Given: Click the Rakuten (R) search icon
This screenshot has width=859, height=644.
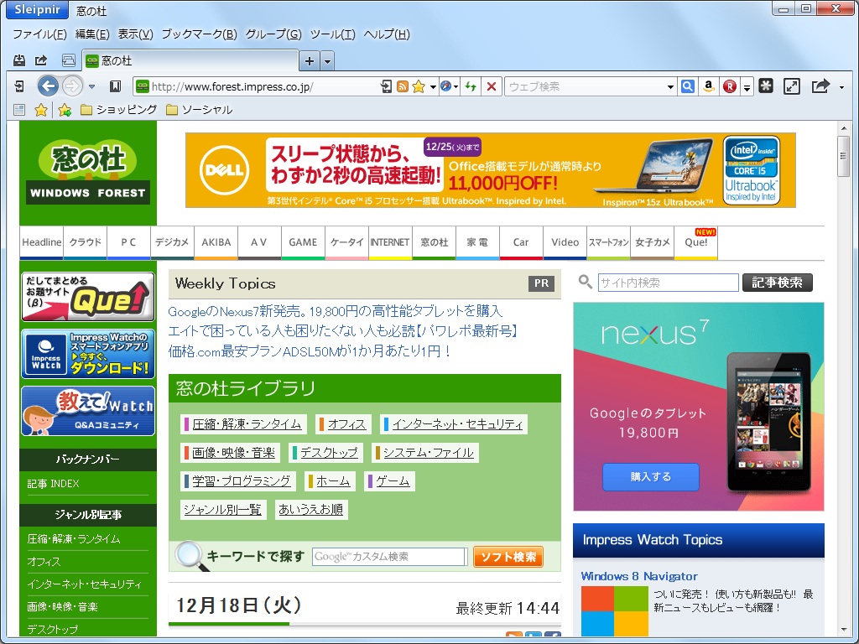Looking at the screenshot, I should coord(730,86).
